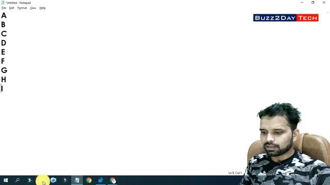
Task: Open the blue camera app in taskbar
Action: click(x=54, y=180)
